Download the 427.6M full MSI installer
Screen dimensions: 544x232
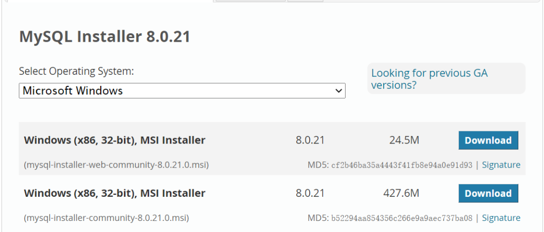point(488,193)
